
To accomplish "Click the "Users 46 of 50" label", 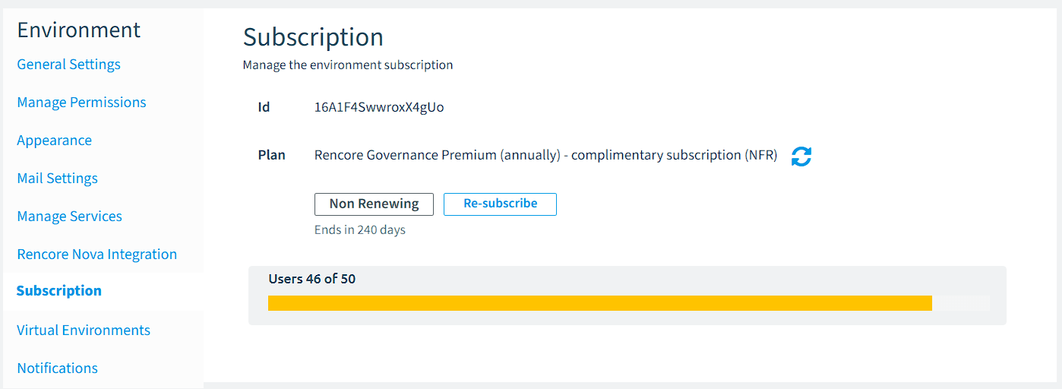I will click(312, 279).
